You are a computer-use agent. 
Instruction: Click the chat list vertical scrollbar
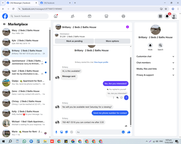pyautogui.click(x=50, y=55)
